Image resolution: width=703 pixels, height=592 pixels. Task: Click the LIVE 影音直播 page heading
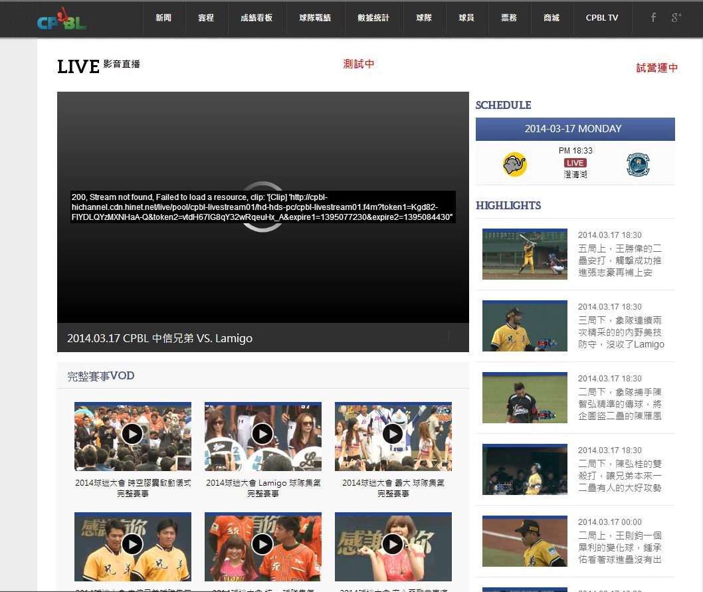pos(98,66)
